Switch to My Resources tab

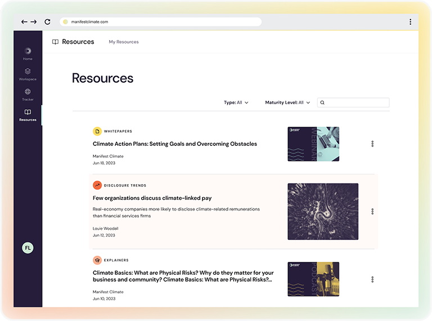(x=124, y=42)
